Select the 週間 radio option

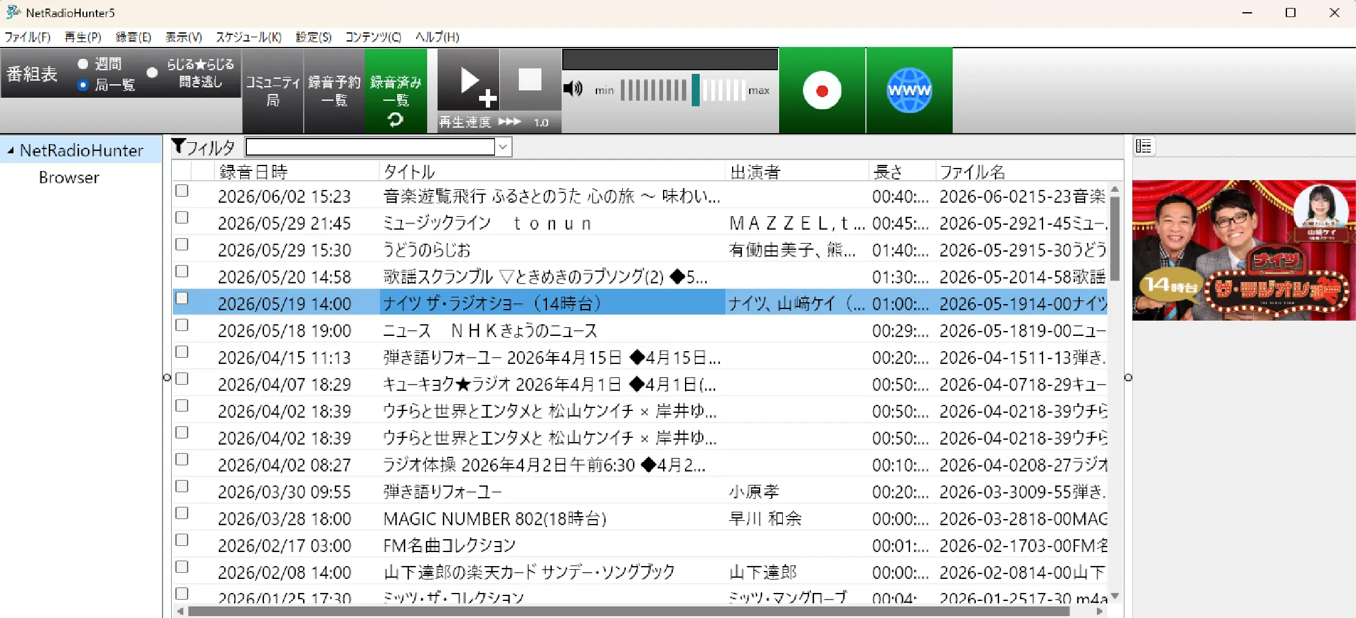tap(83, 64)
